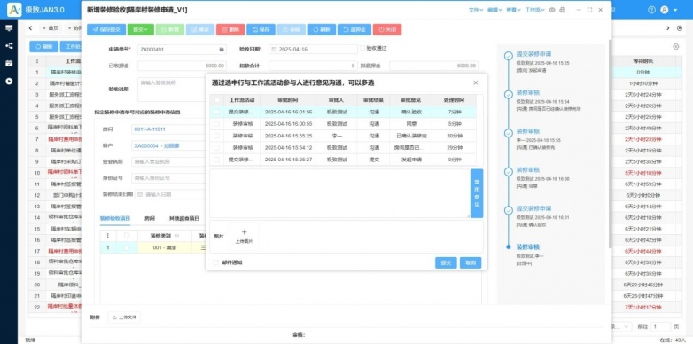Expand the 工作流 dropdown menu
Screen dimensions: 693x344
pos(534,10)
